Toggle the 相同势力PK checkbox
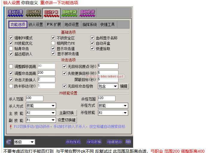Viewport: 210px width, 153px height. coord(53,43)
